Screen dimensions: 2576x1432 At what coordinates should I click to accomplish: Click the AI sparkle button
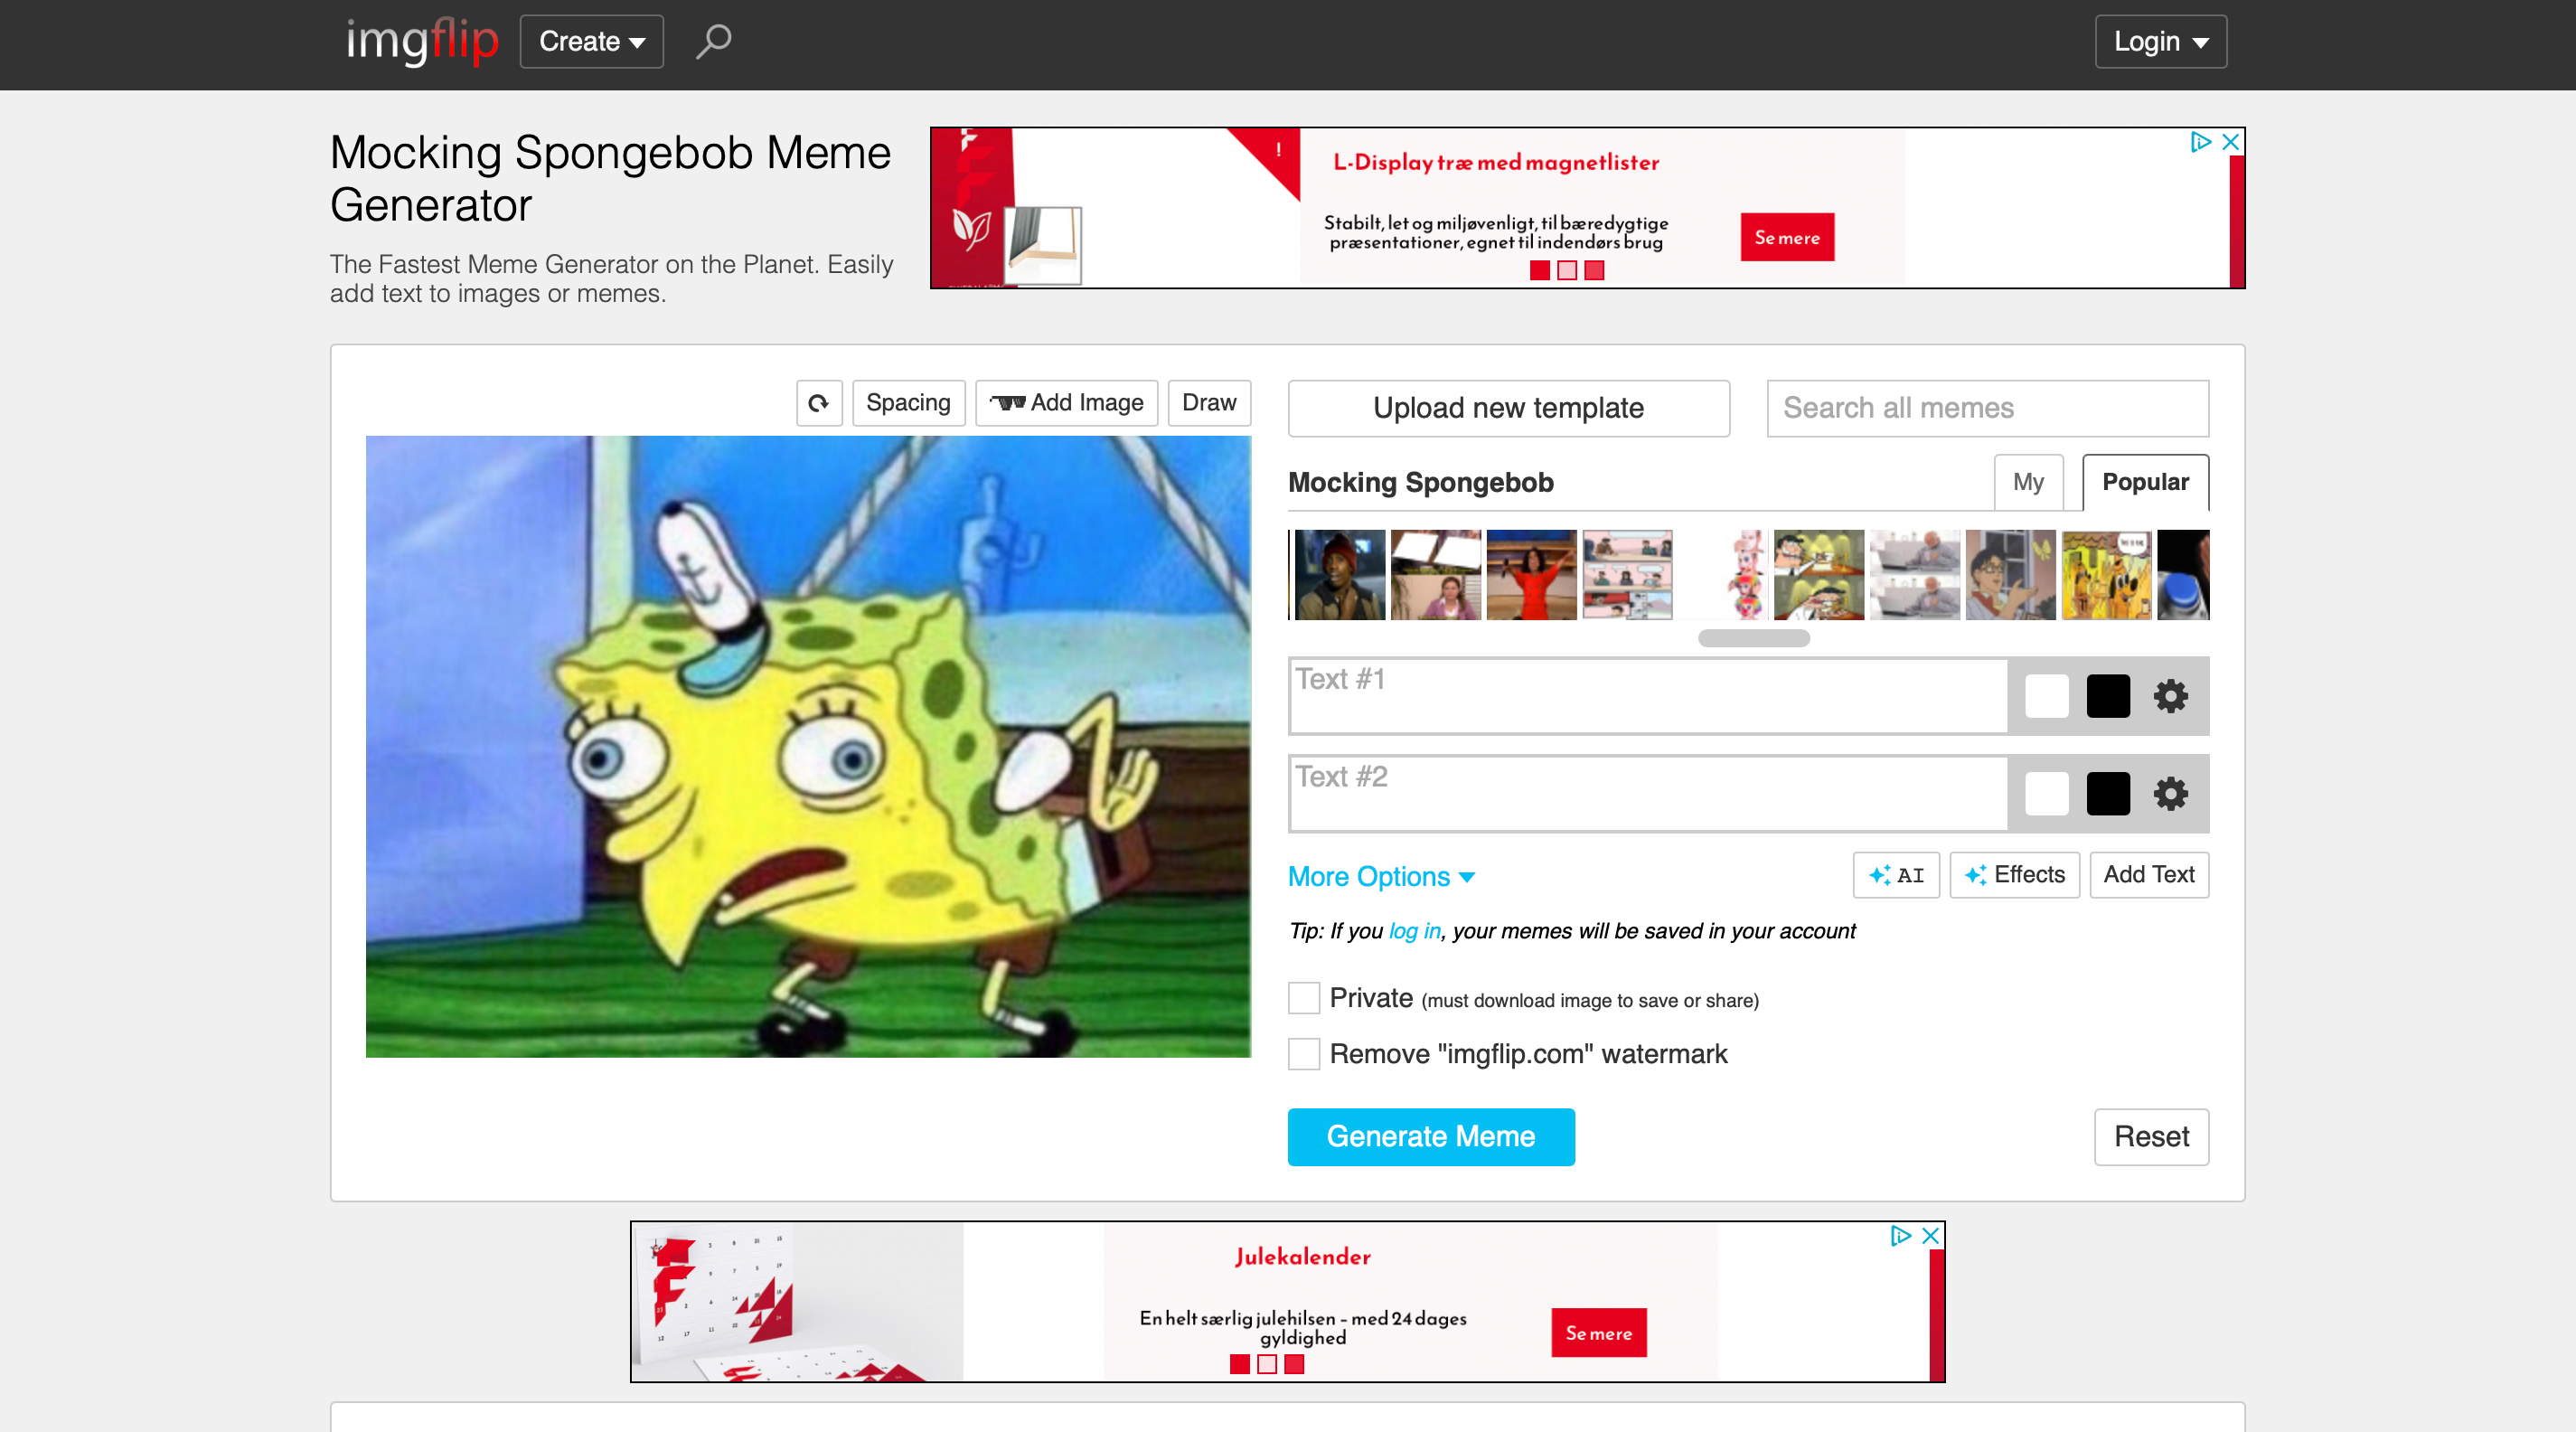click(x=1896, y=875)
